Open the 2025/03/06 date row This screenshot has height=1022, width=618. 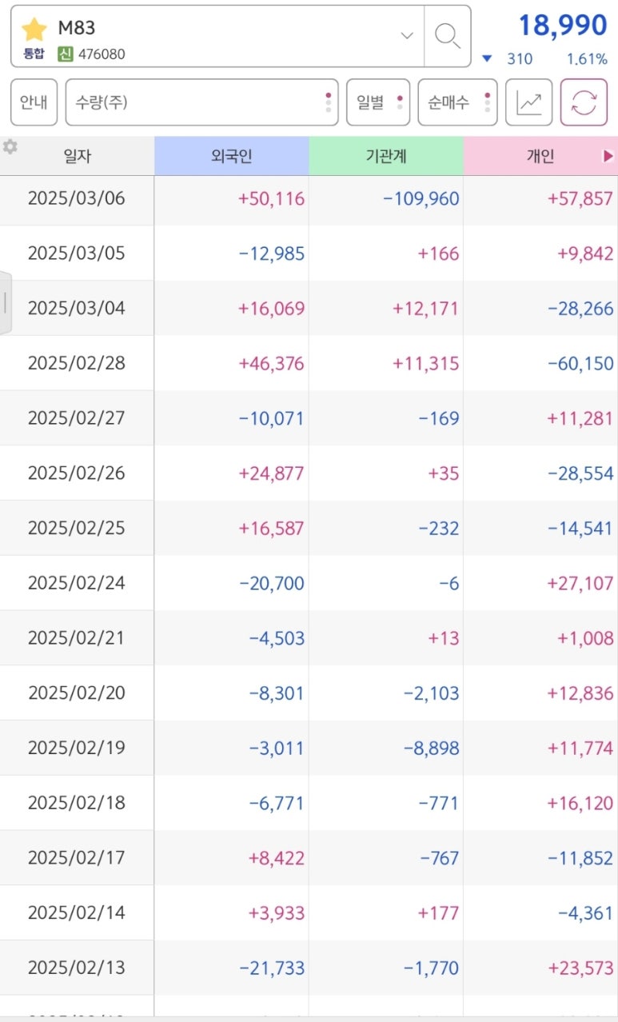tap(309, 198)
